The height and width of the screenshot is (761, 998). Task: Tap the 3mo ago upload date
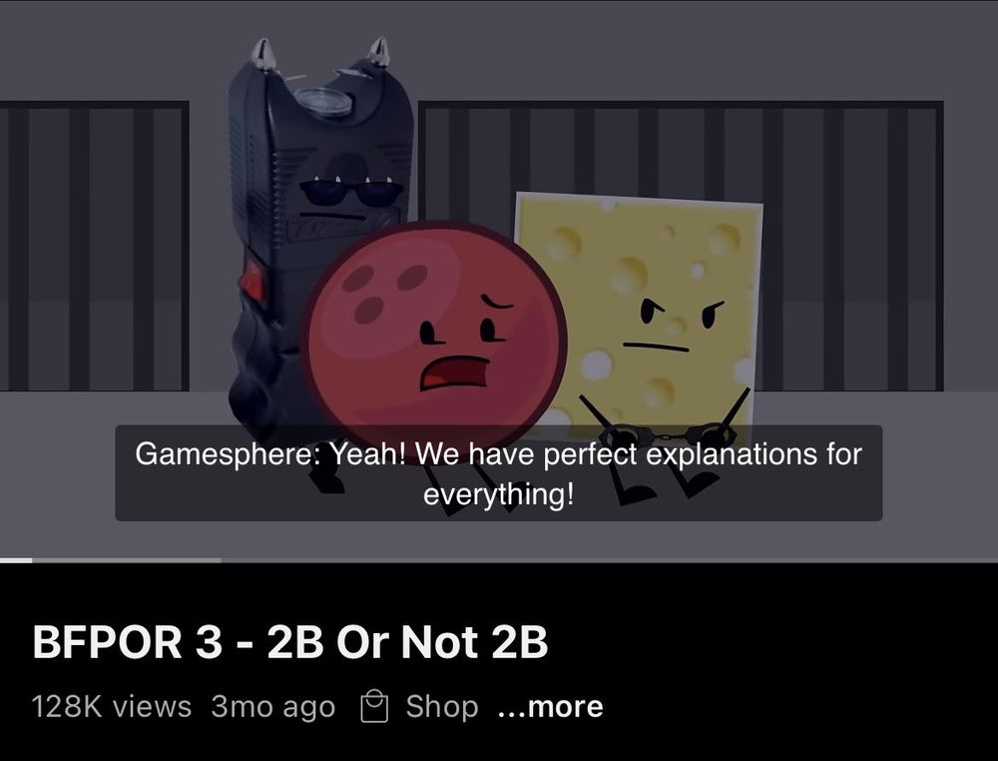(x=273, y=706)
